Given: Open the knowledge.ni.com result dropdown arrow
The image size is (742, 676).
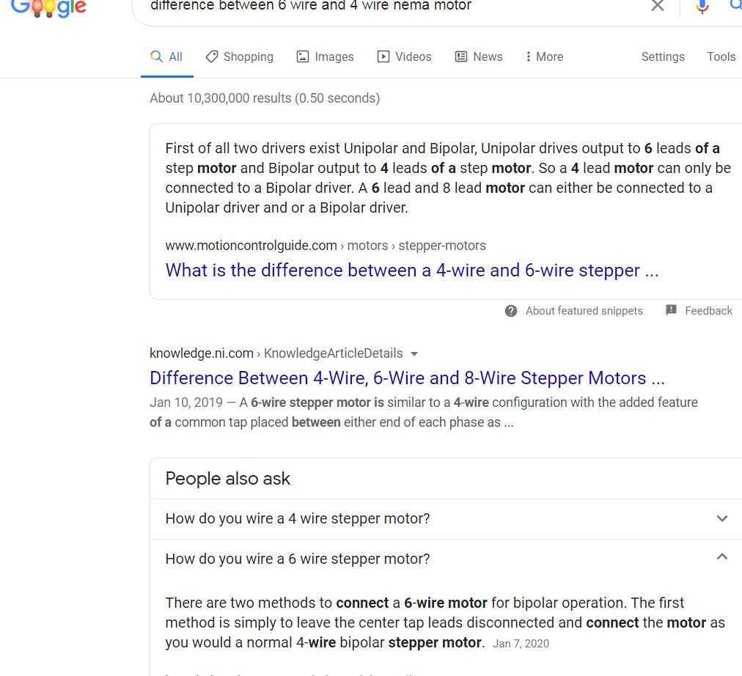Looking at the screenshot, I should click(414, 353).
